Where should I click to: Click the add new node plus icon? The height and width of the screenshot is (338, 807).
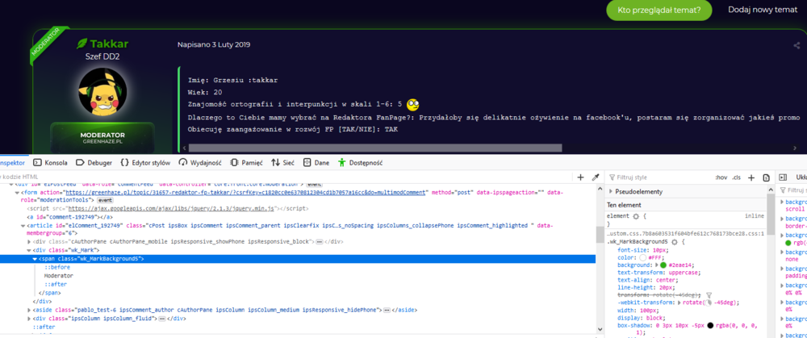580,177
